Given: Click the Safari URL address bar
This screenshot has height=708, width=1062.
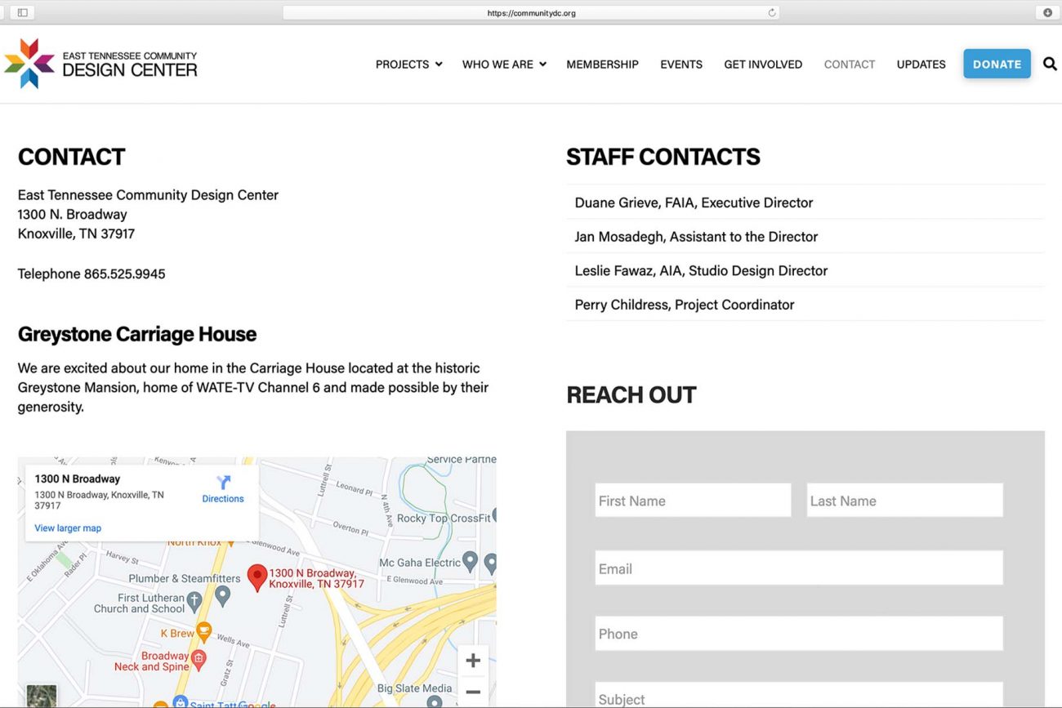Looking at the screenshot, I should point(531,13).
